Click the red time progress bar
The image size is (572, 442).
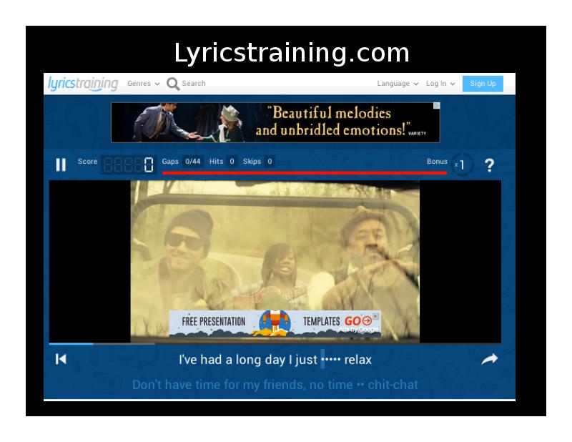pos(304,172)
